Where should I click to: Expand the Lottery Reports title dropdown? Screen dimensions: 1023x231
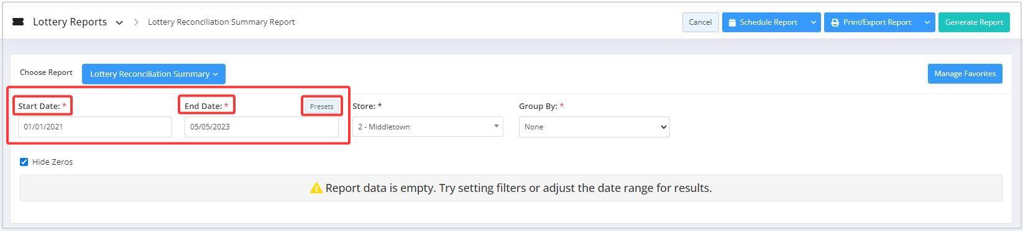point(119,22)
